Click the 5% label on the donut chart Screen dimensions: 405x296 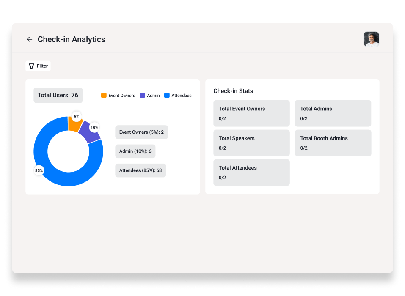pyautogui.click(x=76, y=116)
